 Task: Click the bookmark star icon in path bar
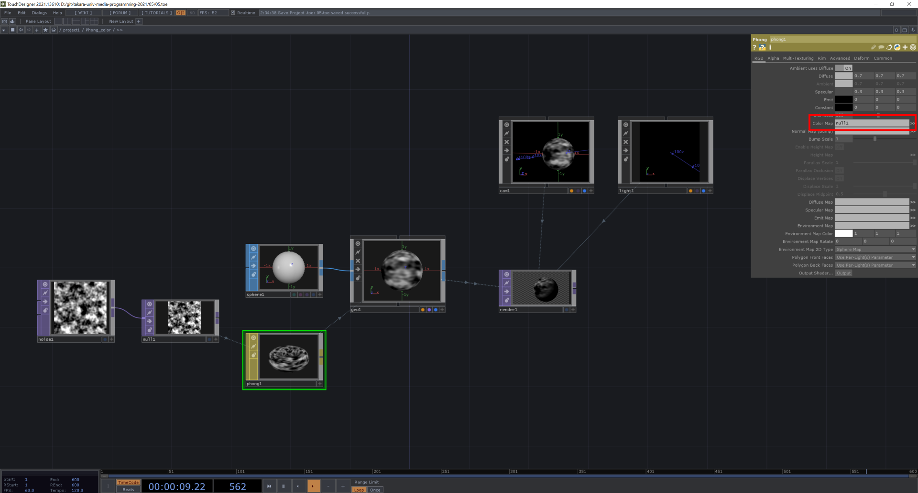pos(45,30)
